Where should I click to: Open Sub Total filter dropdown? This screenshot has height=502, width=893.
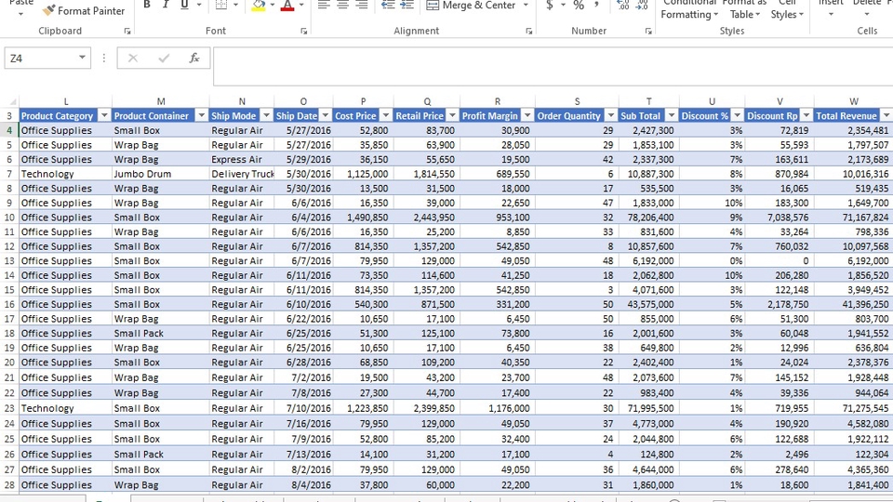point(672,115)
